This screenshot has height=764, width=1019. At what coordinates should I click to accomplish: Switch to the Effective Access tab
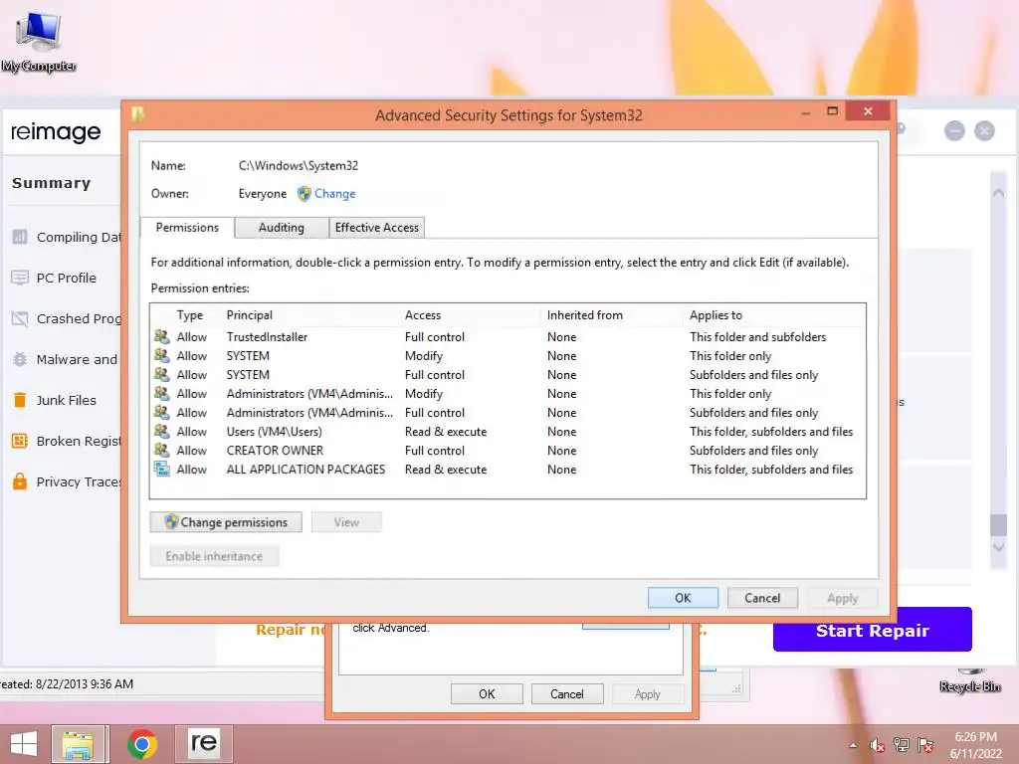pos(377,228)
